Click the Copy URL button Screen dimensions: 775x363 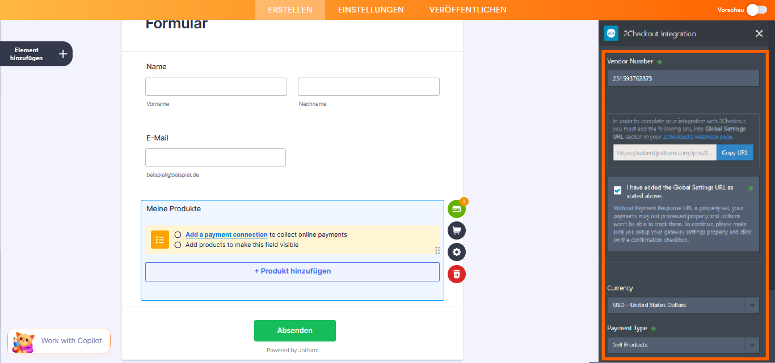point(735,152)
